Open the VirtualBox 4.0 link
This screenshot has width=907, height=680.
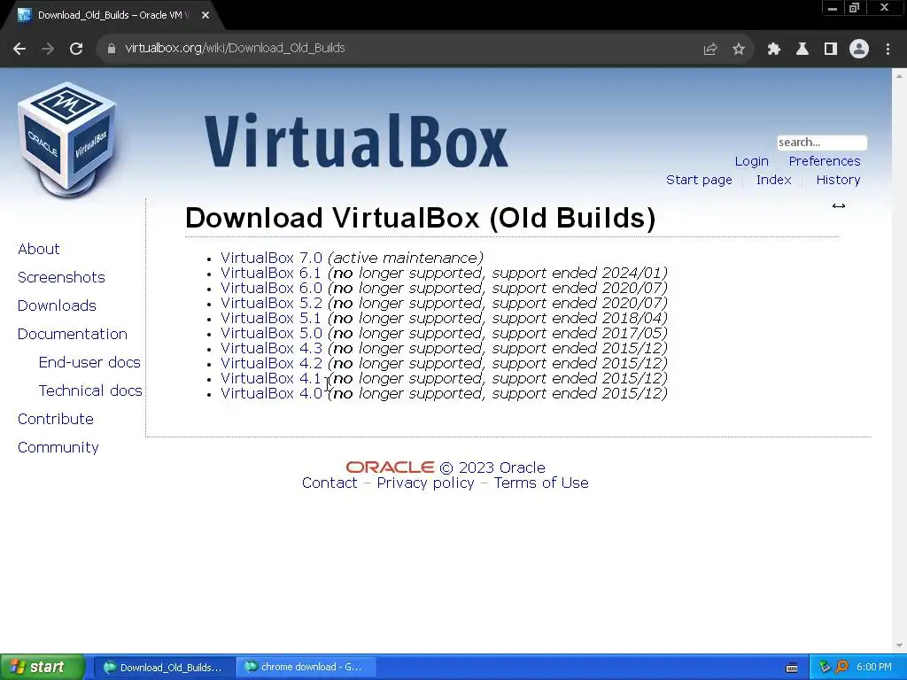271,393
